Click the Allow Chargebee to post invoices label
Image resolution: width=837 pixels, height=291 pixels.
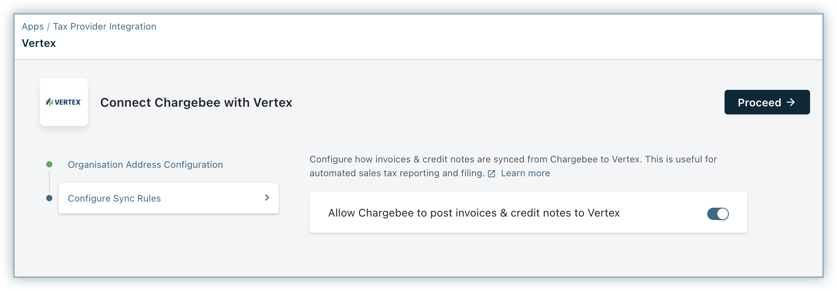pyautogui.click(x=474, y=213)
